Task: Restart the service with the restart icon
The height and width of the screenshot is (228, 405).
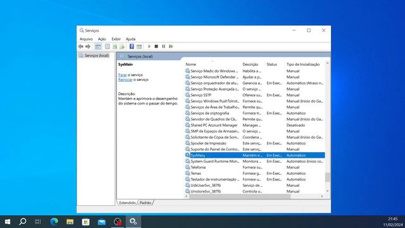Action: (x=171, y=46)
